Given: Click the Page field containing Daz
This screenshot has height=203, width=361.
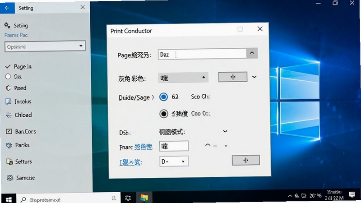Looking at the screenshot, I should pos(202,54).
